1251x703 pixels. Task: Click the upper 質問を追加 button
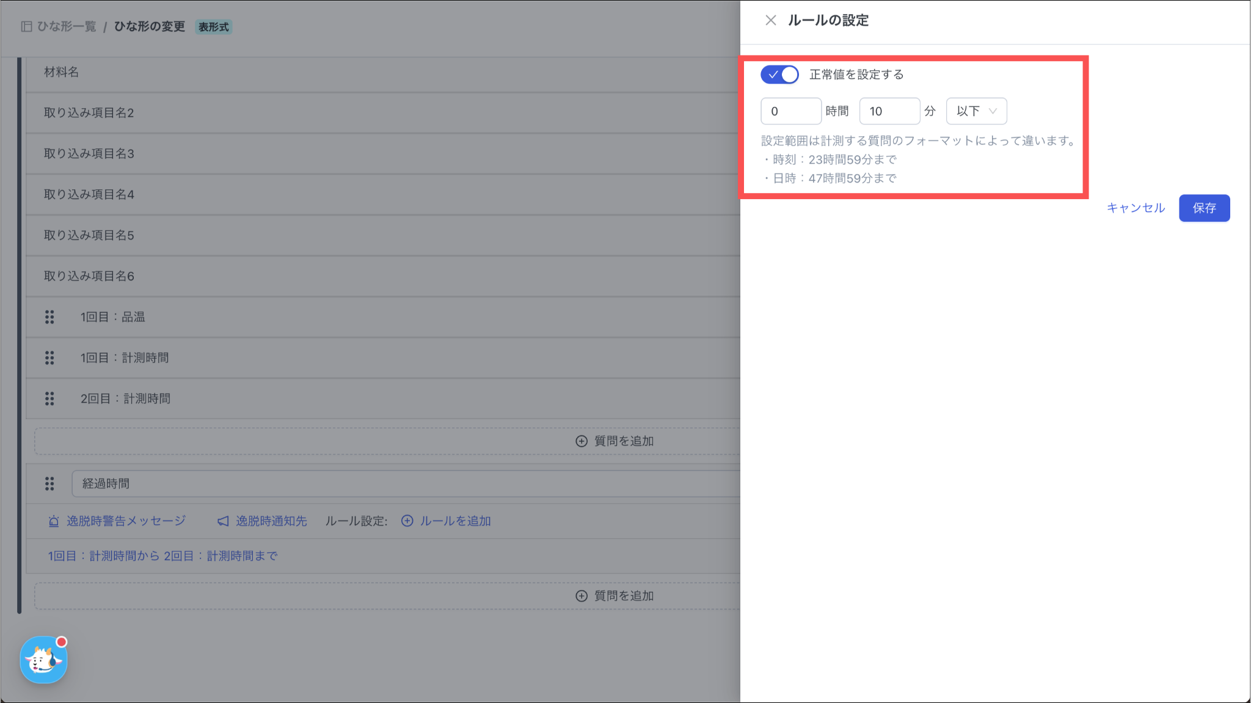[x=615, y=441]
